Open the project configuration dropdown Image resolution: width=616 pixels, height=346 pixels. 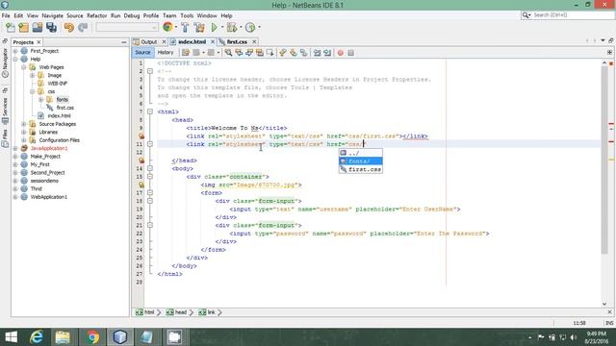pos(126,28)
